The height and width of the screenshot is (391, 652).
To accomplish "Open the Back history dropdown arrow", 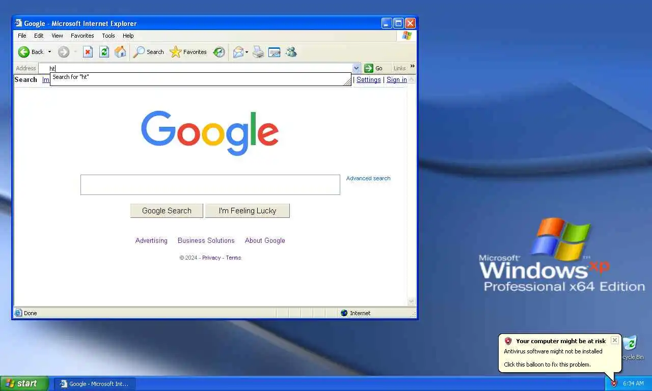I will 49,52.
